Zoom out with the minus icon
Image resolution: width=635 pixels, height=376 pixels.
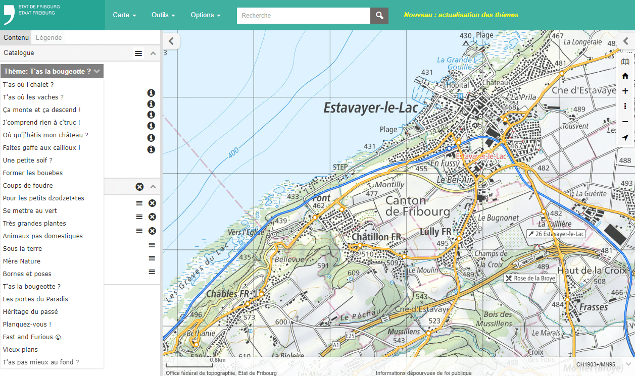[625, 122]
